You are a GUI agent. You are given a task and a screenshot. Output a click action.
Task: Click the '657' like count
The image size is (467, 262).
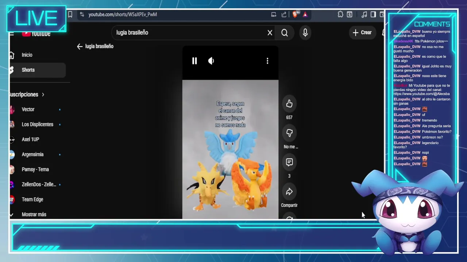click(289, 118)
